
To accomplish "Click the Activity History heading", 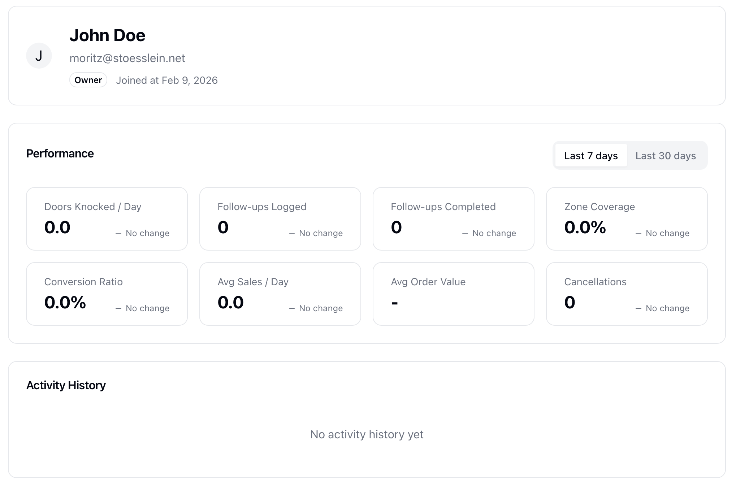I will pos(66,385).
